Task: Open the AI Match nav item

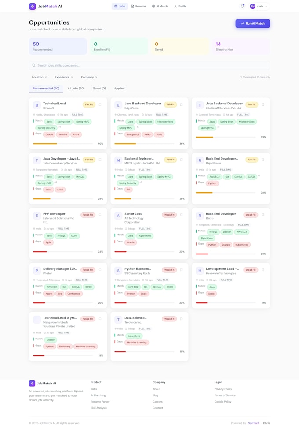Action: (160, 6)
